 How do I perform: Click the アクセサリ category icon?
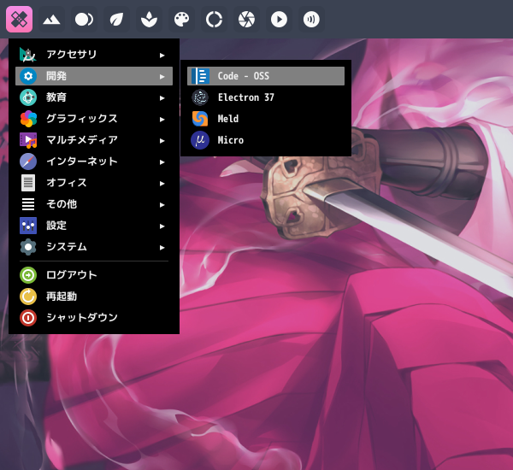[28, 55]
